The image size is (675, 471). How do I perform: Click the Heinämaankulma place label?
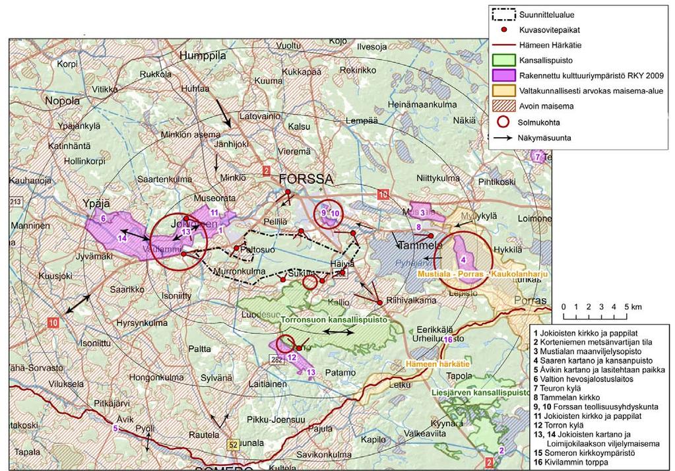422,104
